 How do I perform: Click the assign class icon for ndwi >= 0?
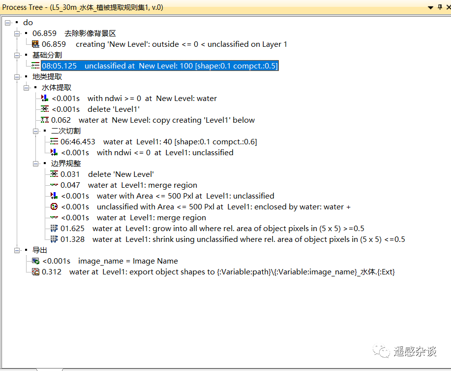point(45,98)
